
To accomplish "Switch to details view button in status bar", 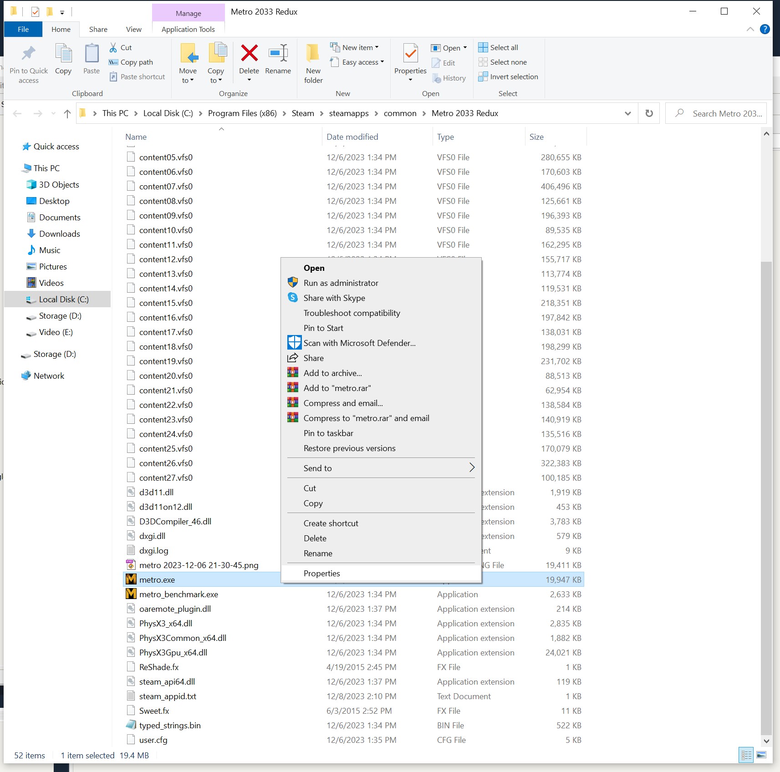I will tap(747, 755).
